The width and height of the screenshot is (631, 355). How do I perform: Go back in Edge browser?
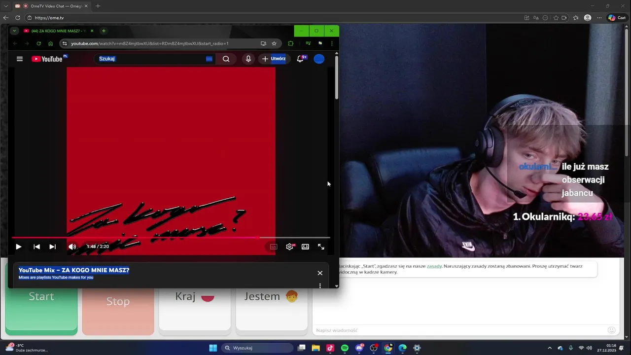pyautogui.click(x=6, y=18)
